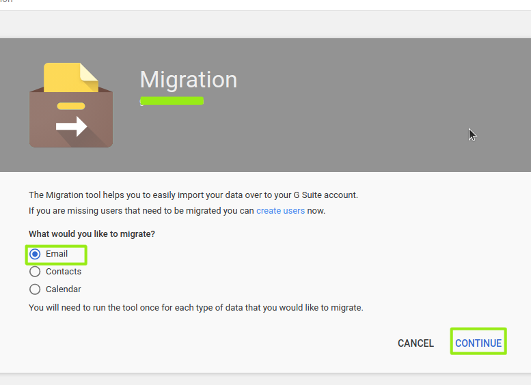Click the G Suite import description sentence
531x385 pixels.
click(193, 195)
